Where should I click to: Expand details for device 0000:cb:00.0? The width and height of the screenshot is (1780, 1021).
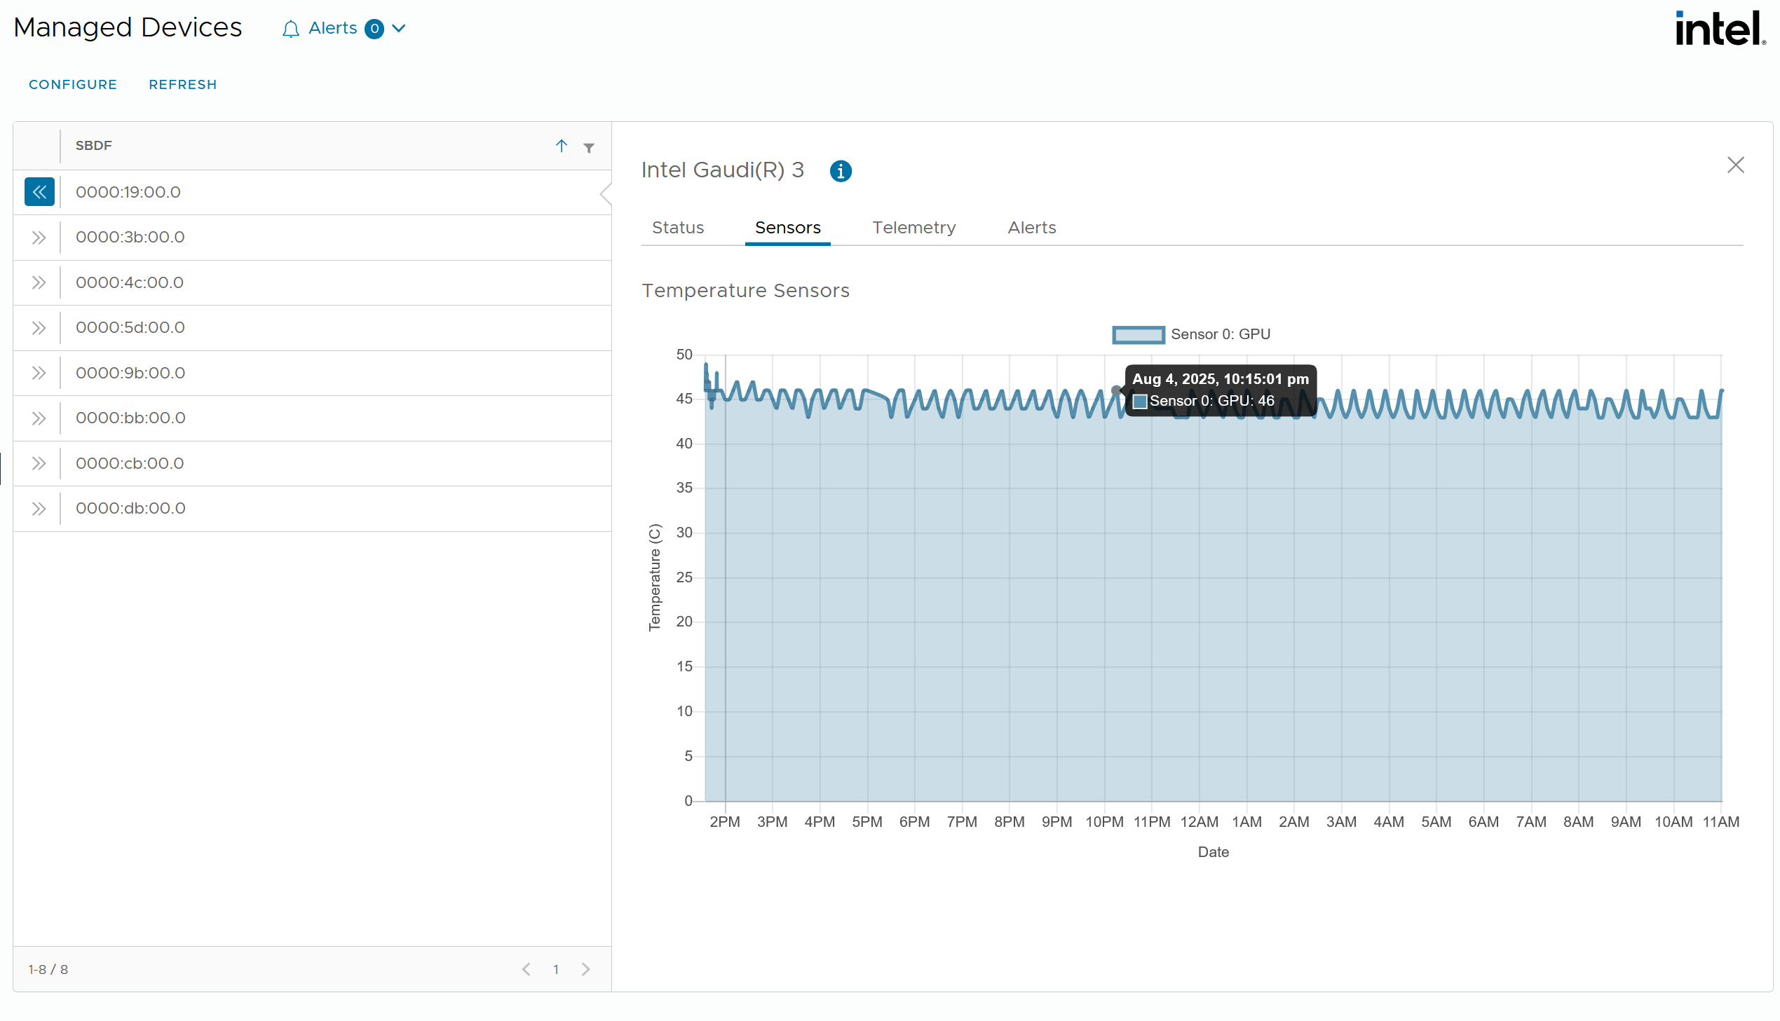click(x=39, y=463)
